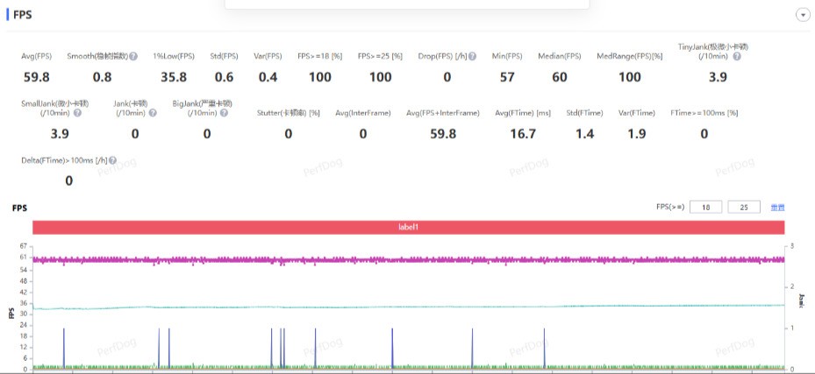The image size is (815, 374).
Task: Click the last blue jank spike in chart
Action: (x=544, y=347)
